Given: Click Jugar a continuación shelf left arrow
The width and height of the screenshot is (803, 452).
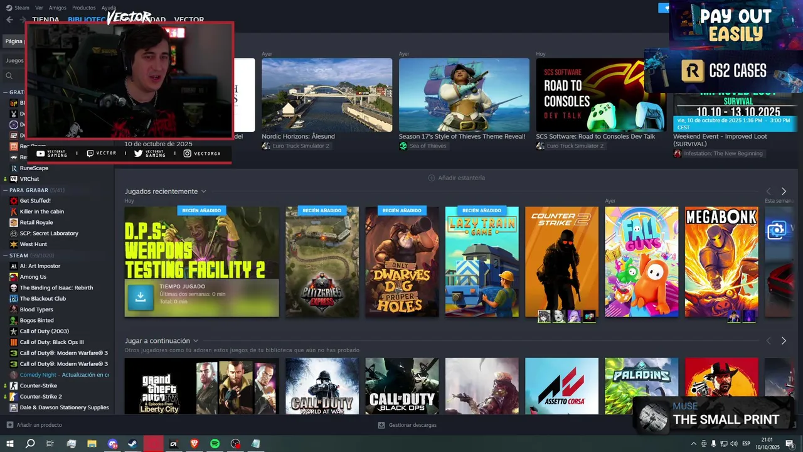Looking at the screenshot, I should tap(768, 341).
